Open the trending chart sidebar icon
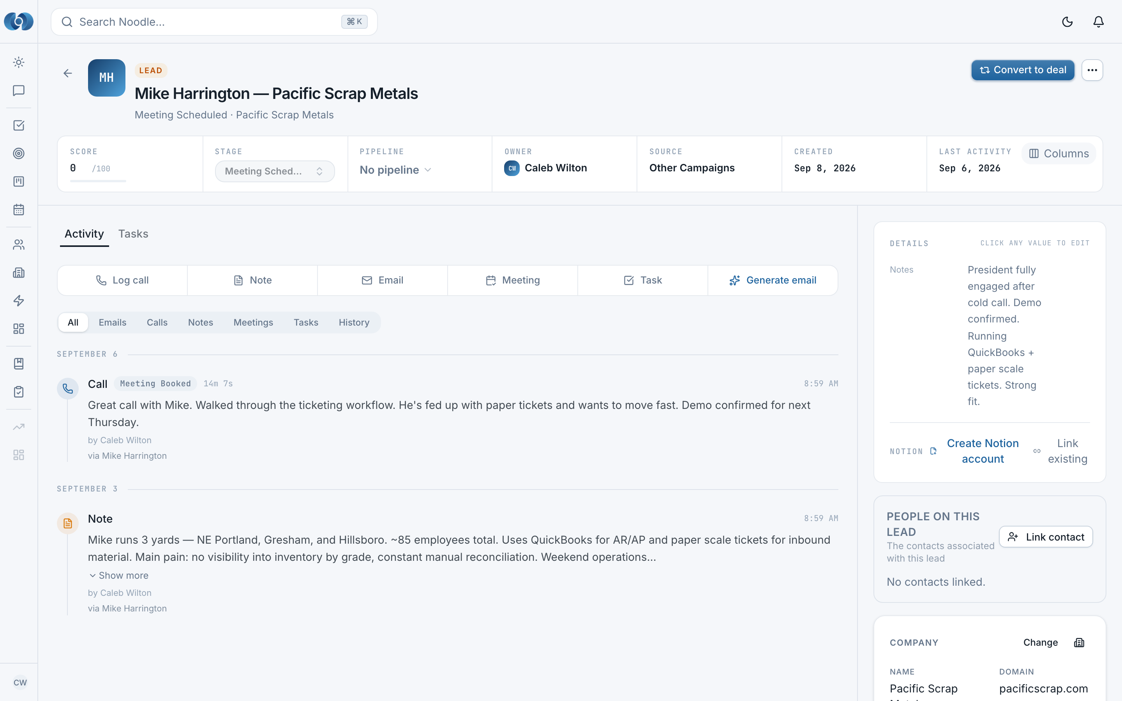 pyautogui.click(x=19, y=427)
